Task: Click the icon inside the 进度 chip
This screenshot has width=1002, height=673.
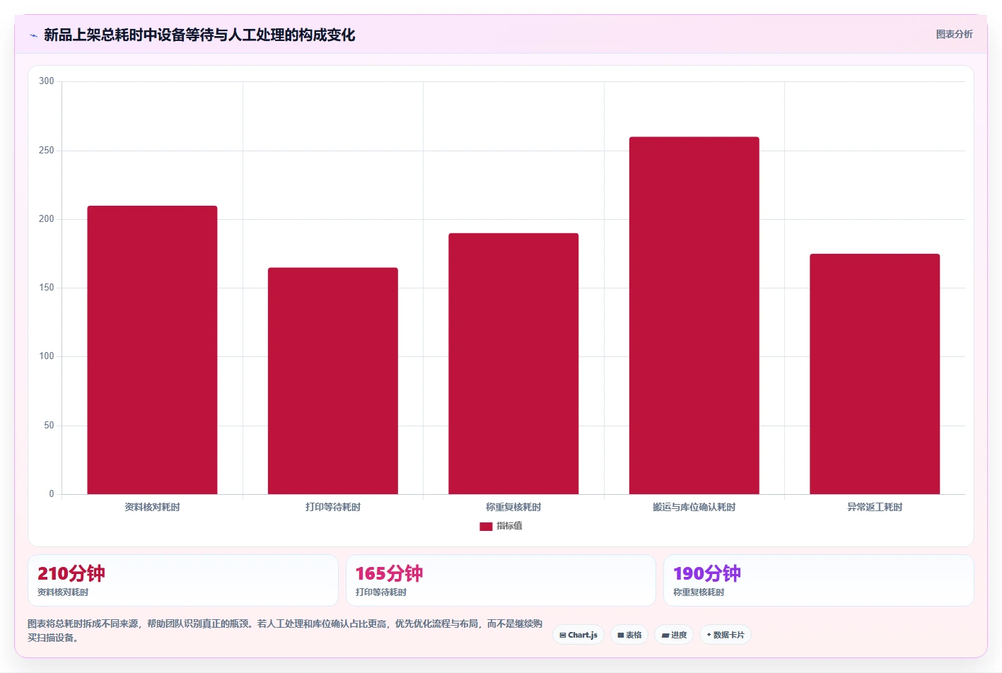Action: pyautogui.click(x=665, y=635)
